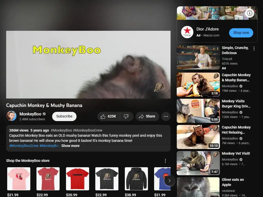Click the monkey-face watermark on the video
The image size is (263, 197).
(159, 87)
